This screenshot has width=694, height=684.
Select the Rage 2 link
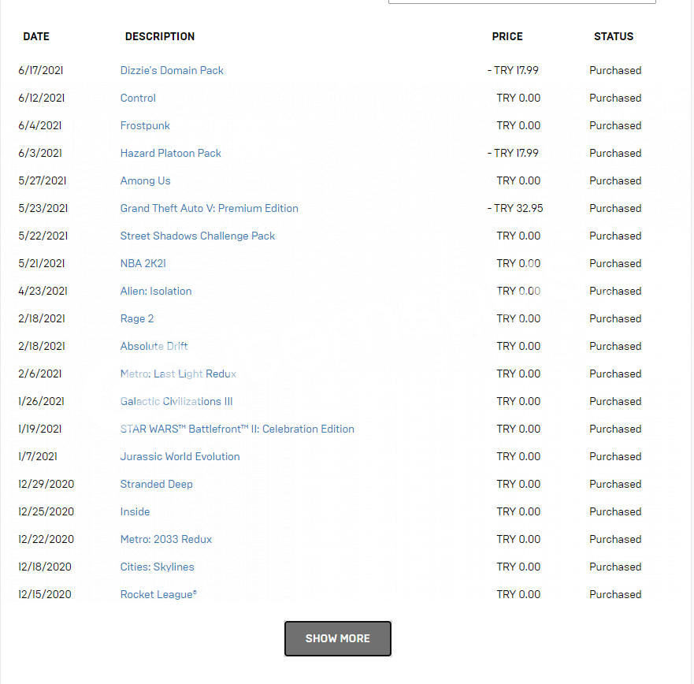137,319
